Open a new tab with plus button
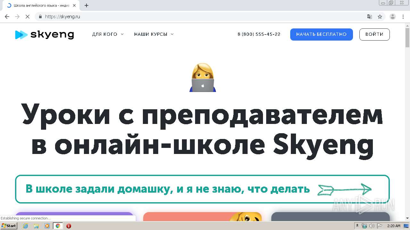The image size is (410, 230). click(86, 5)
